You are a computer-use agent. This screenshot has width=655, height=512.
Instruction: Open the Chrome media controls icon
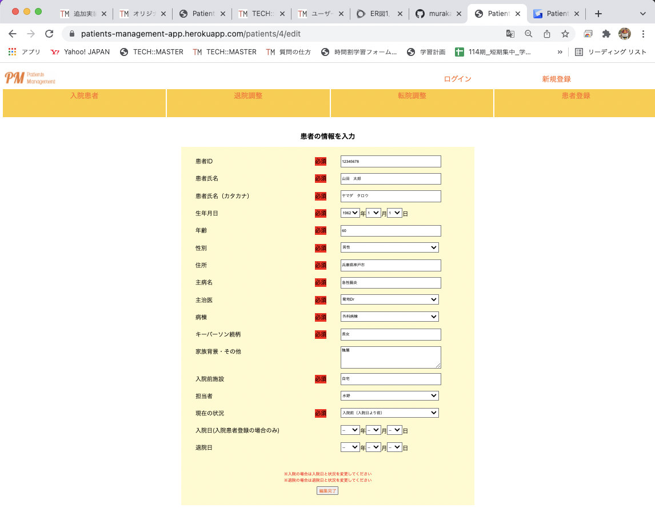pyautogui.click(x=588, y=34)
